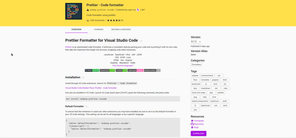Select the yml tag
Screen dimensions: 296x138
(195, 110)
